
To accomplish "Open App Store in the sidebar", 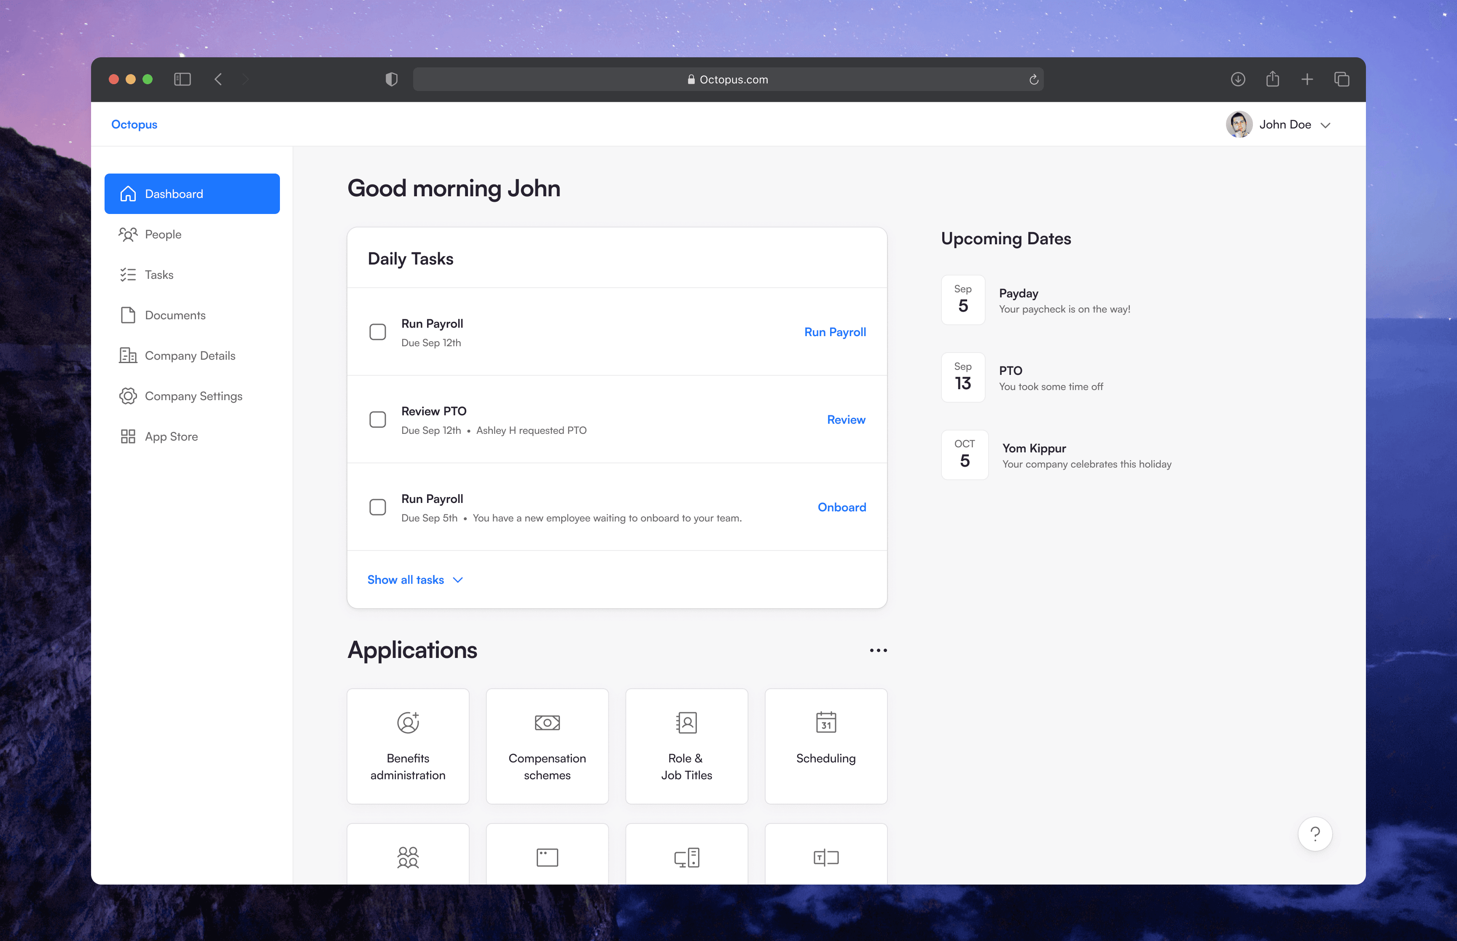I will click(192, 436).
